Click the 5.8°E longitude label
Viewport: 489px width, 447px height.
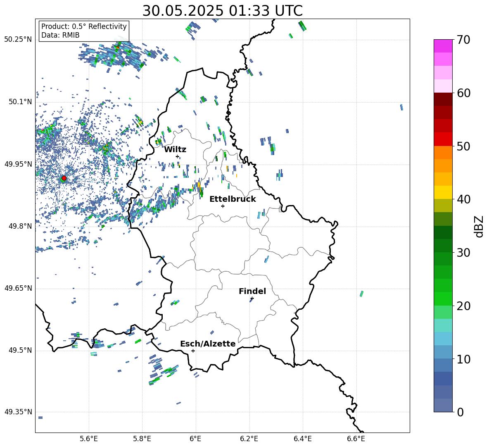pos(142,439)
